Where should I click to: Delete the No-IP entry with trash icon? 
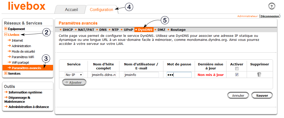point(259,74)
